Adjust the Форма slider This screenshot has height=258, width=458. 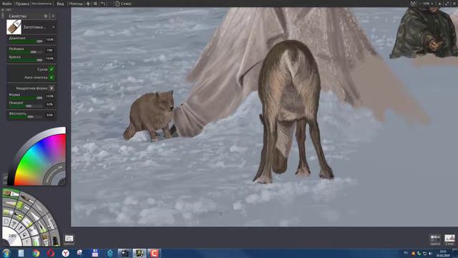pyautogui.click(x=26, y=98)
